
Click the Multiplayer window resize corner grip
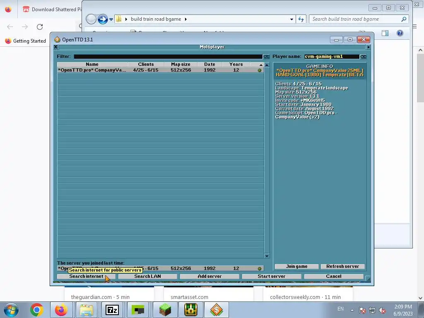pyautogui.click(x=368, y=279)
